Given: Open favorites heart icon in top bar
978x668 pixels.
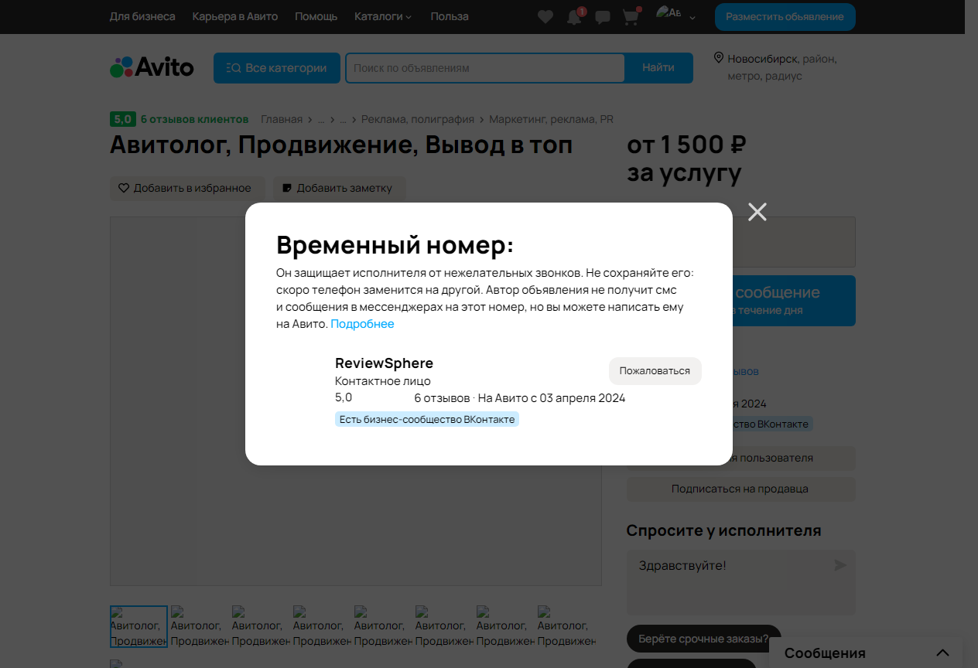Looking at the screenshot, I should coord(545,17).
